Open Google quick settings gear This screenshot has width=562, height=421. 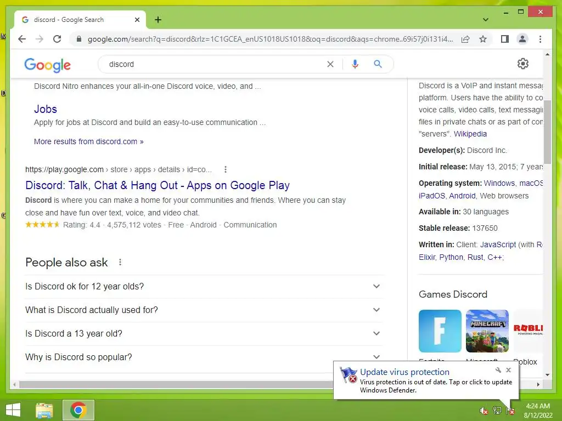click(523, 64)
